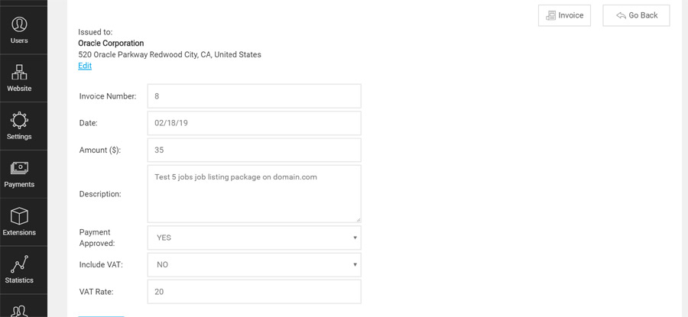The height and width of the screenshot is (317, 688).
Task: Grab the Description textarea resize handle
Action: [x=357, y=218]
